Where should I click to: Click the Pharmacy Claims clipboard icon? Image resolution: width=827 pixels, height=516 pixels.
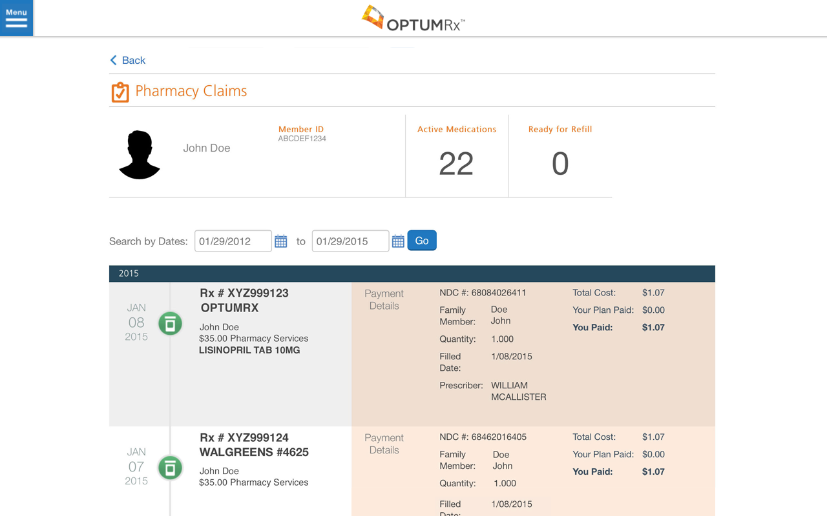120,92
